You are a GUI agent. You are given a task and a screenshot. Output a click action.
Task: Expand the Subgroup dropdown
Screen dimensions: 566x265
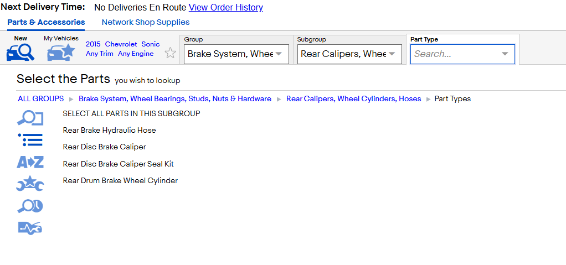(349, 54)
